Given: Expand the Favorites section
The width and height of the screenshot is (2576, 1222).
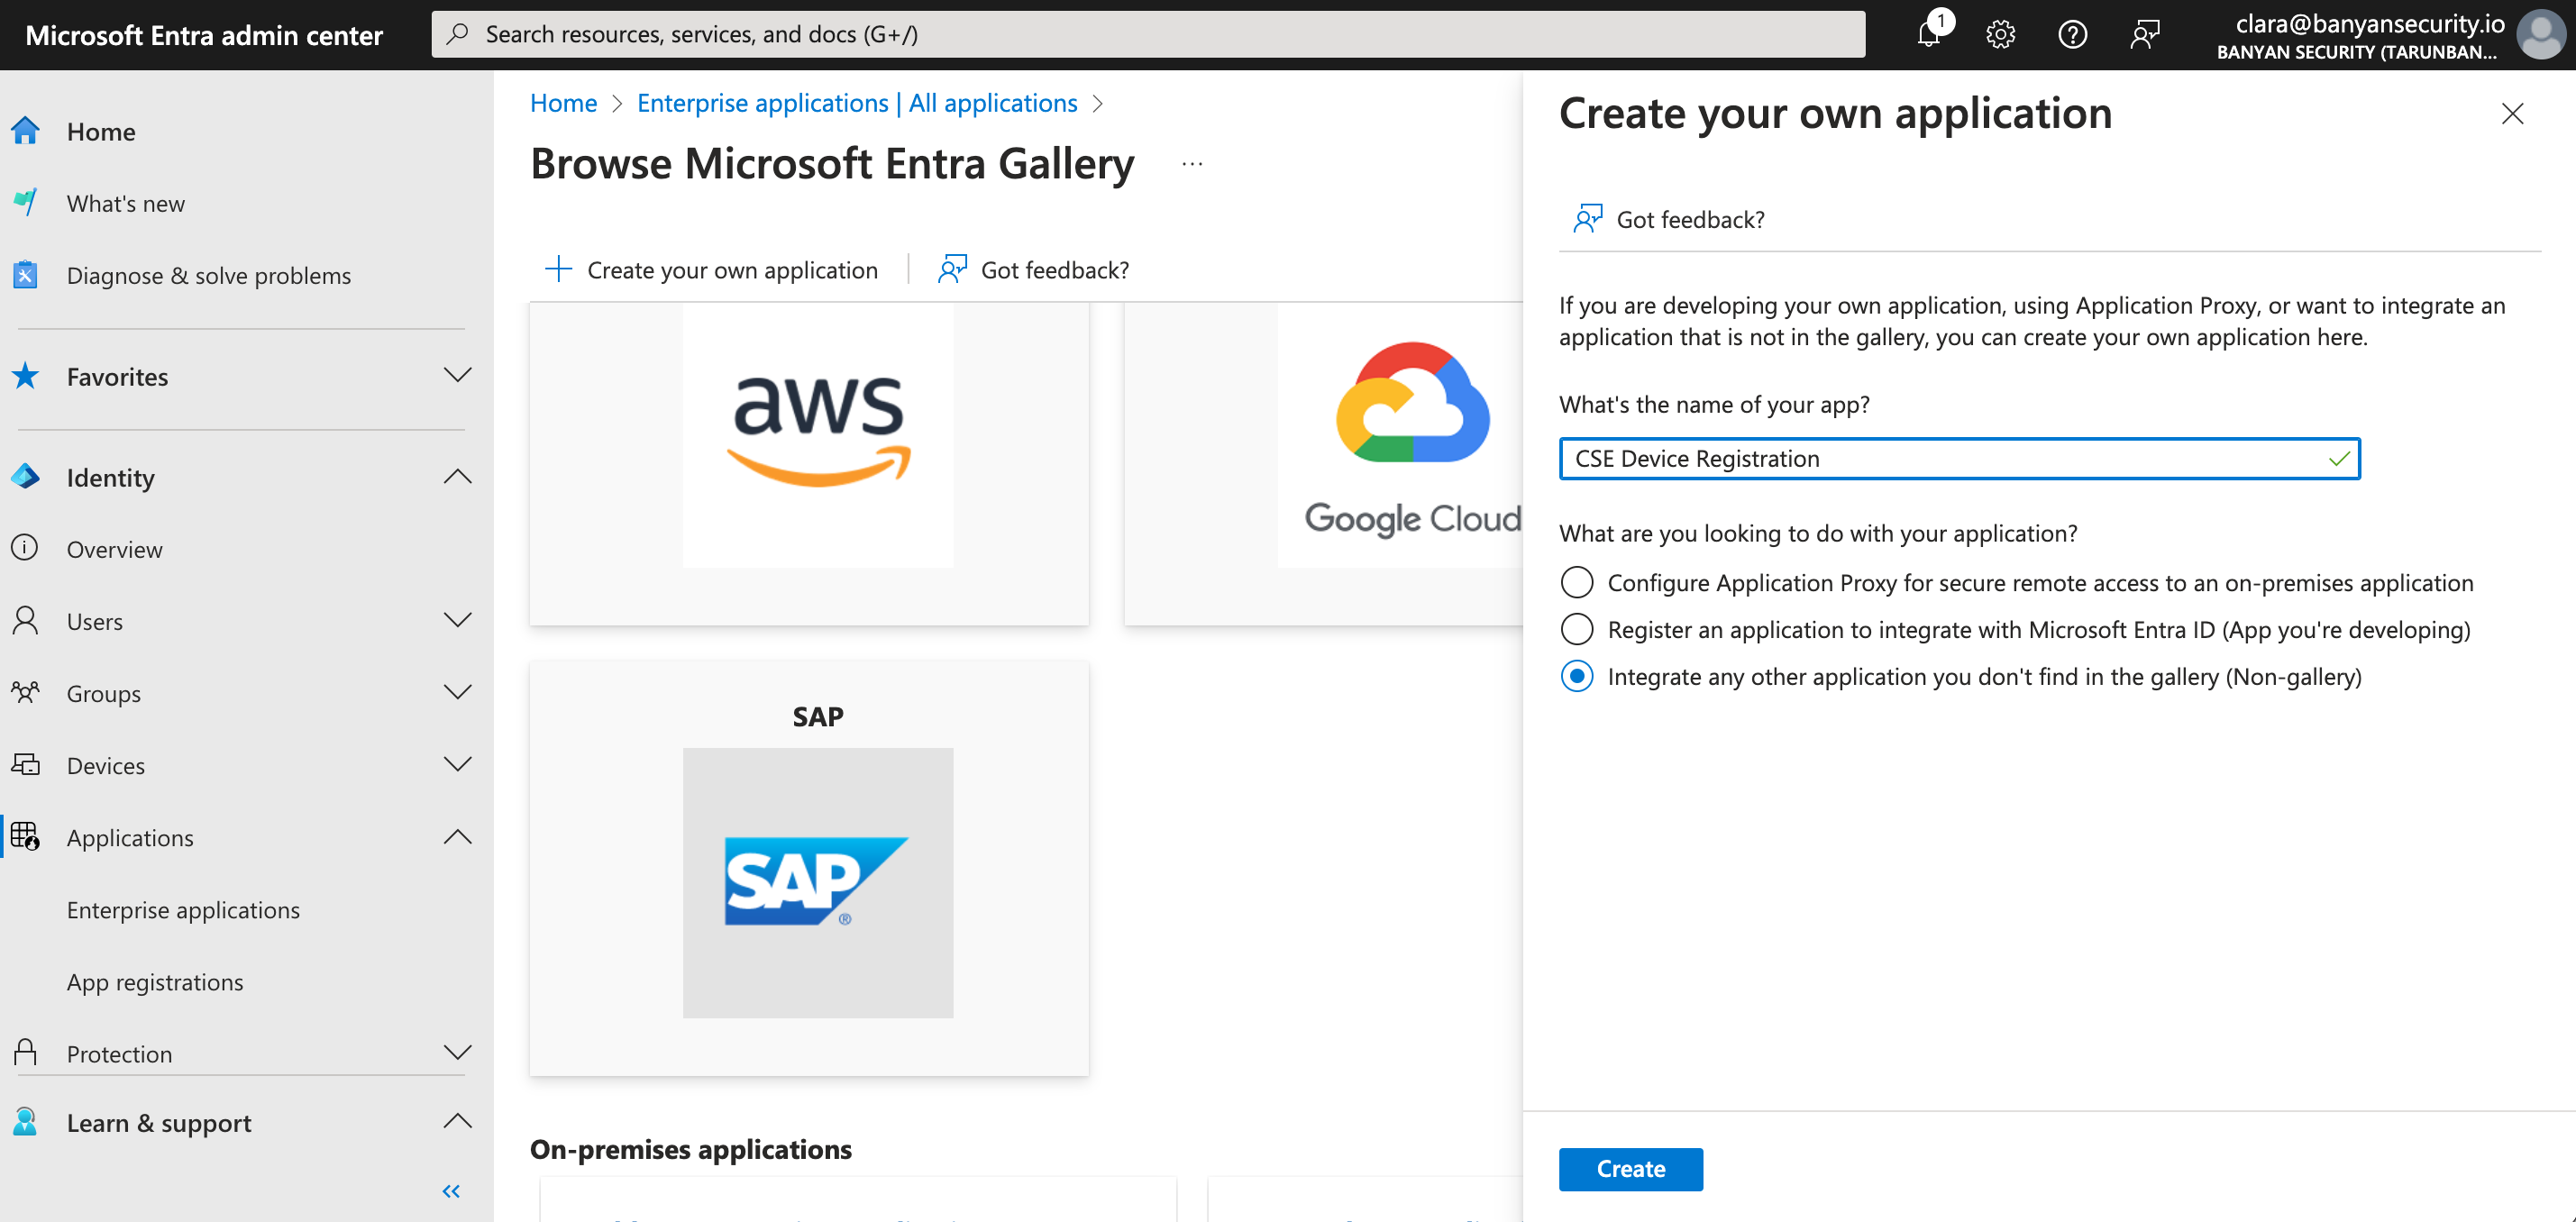Looking at the screenshot, I should (x=457, y=376).
